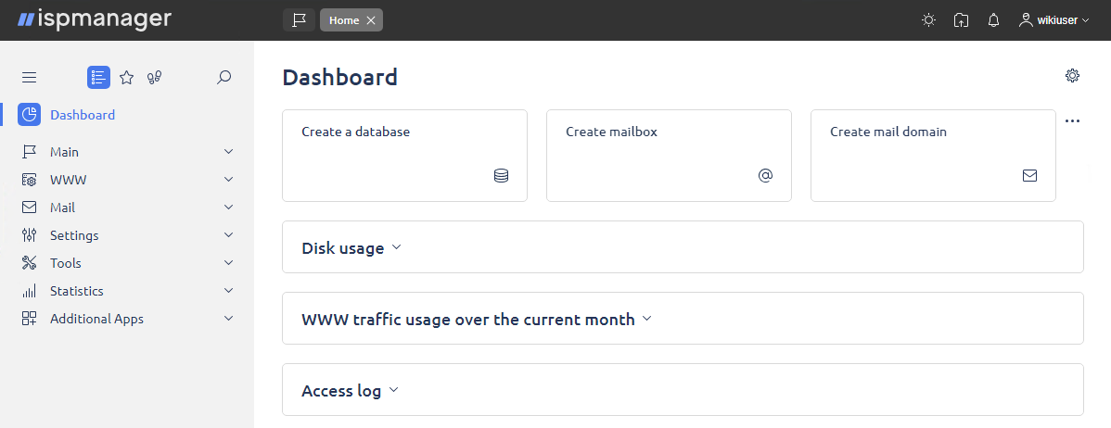Select the menu list view icon
The image size is (1111, 428).
(x=98, y=77)
